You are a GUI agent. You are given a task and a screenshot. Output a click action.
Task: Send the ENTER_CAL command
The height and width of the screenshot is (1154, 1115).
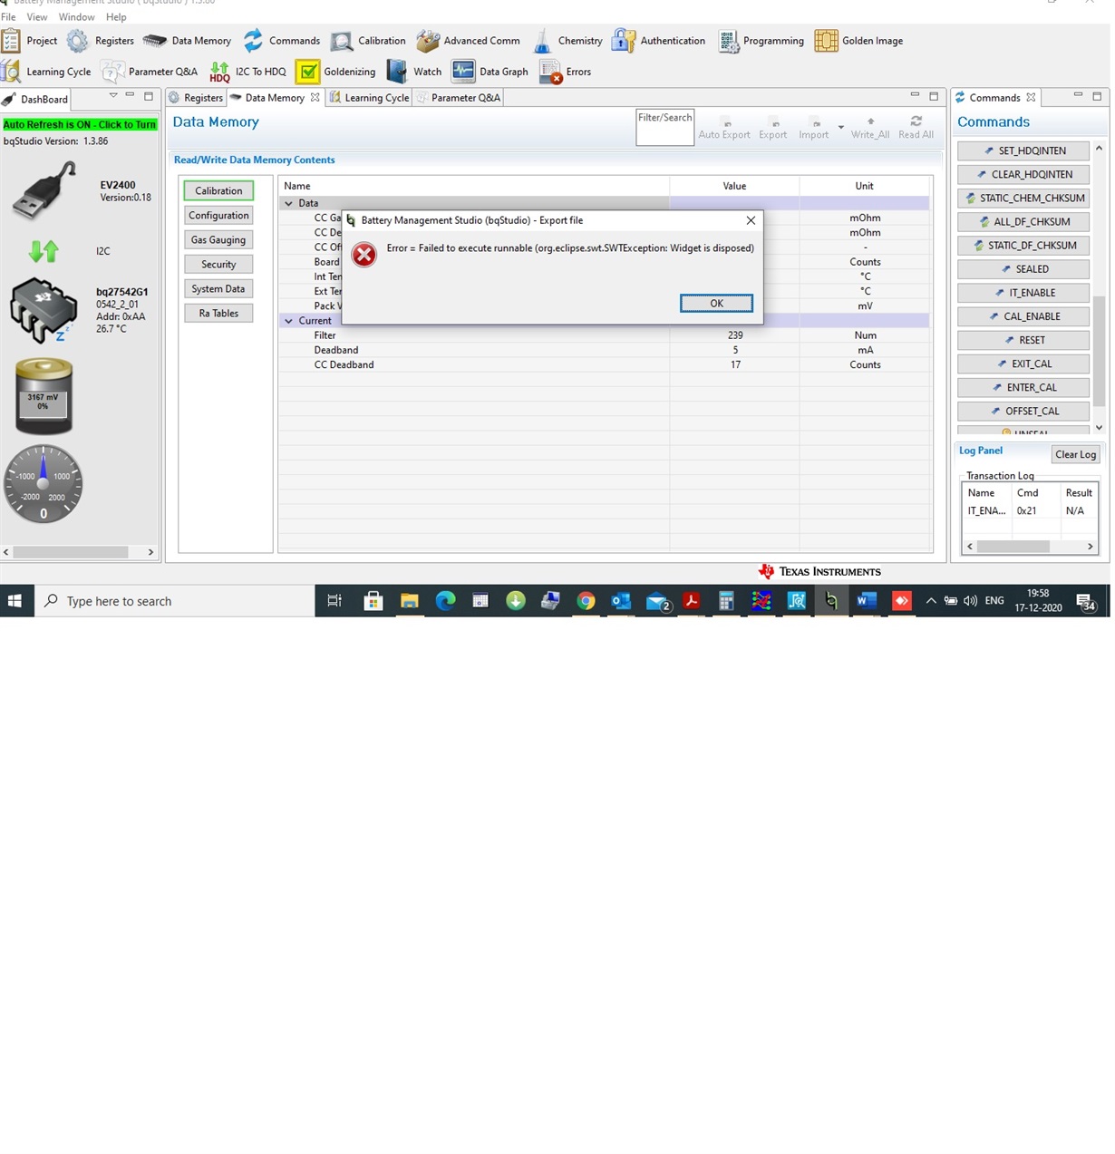[1023, 387]
